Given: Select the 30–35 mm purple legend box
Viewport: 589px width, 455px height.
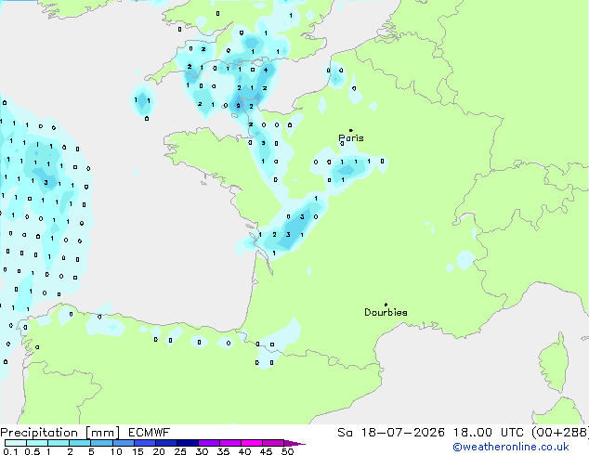Looking at the screenshot, I should pos(209,443).
